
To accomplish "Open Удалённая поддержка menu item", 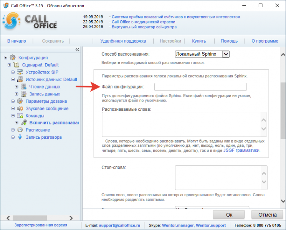I will coord(123,41).
